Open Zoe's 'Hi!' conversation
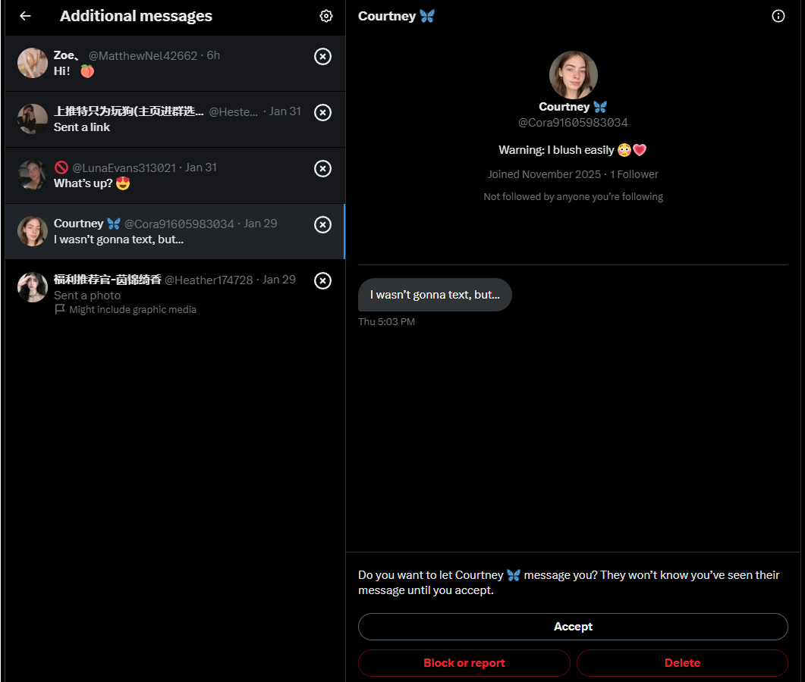The width and height of the screenshot is (805, 682). pos(175,64)
